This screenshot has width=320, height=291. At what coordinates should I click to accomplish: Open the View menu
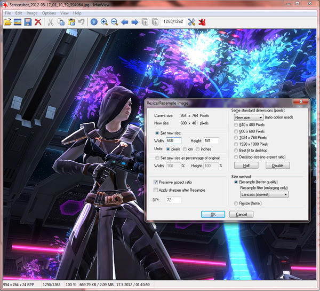tap(65, 13)
